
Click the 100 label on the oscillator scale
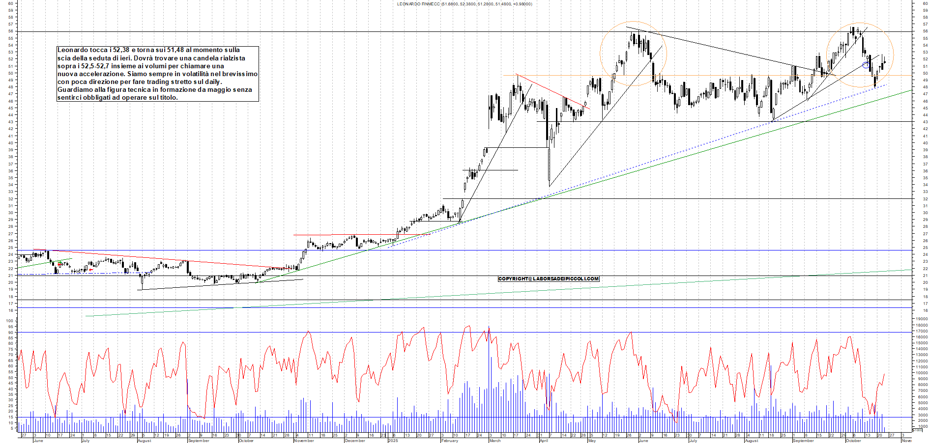point(9,321)
